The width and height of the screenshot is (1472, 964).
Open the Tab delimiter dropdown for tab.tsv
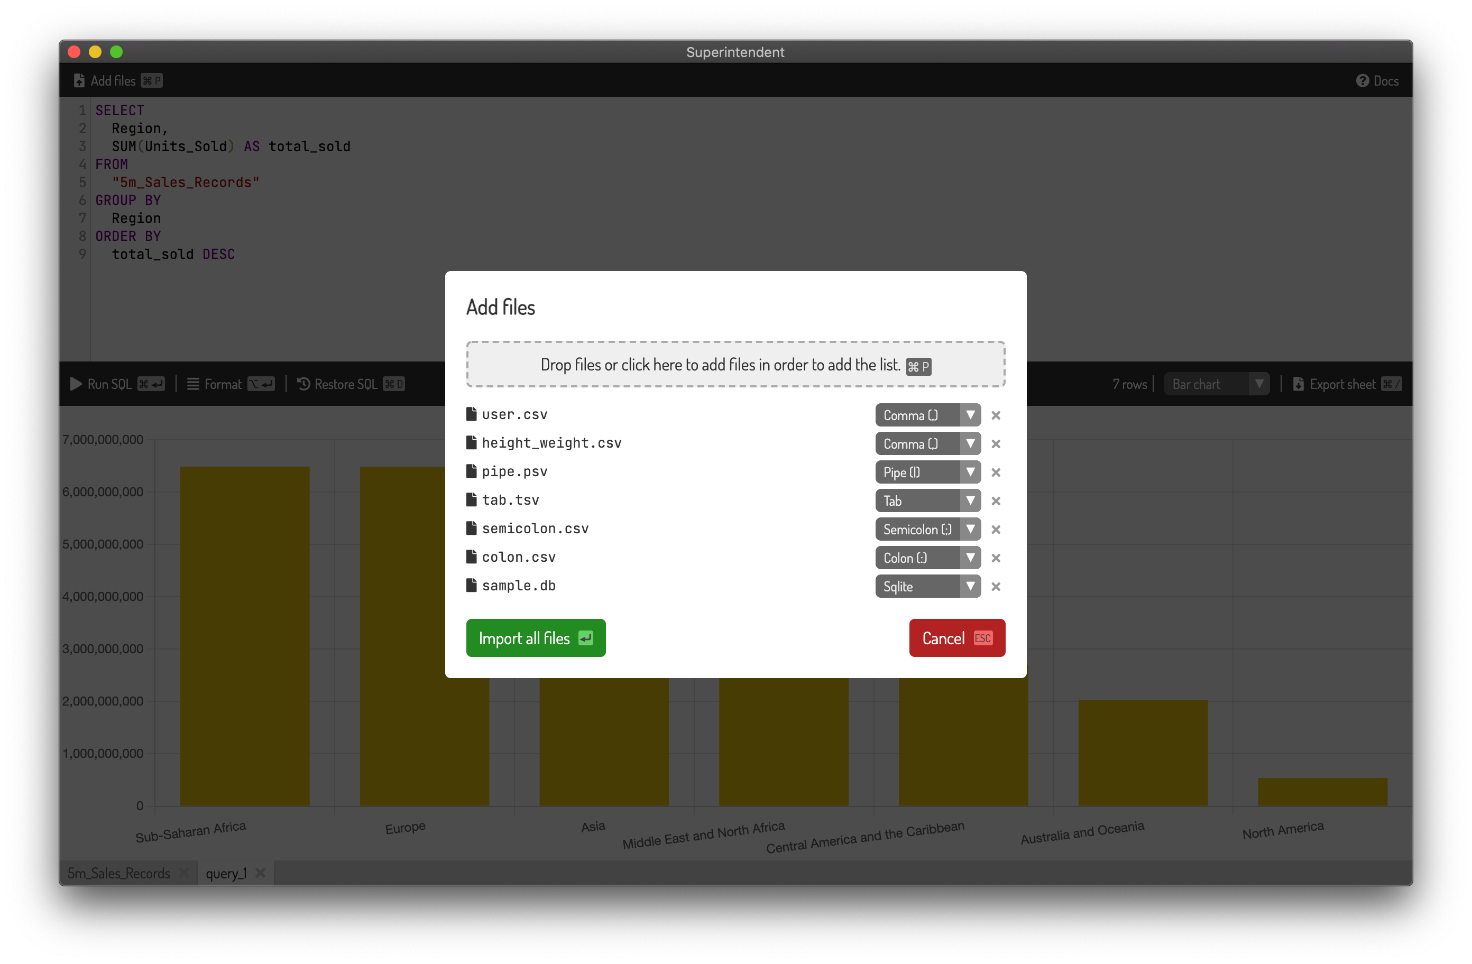[928, 500]
